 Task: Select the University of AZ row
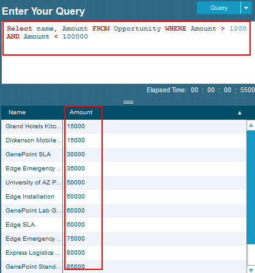(x=124, y=183)
